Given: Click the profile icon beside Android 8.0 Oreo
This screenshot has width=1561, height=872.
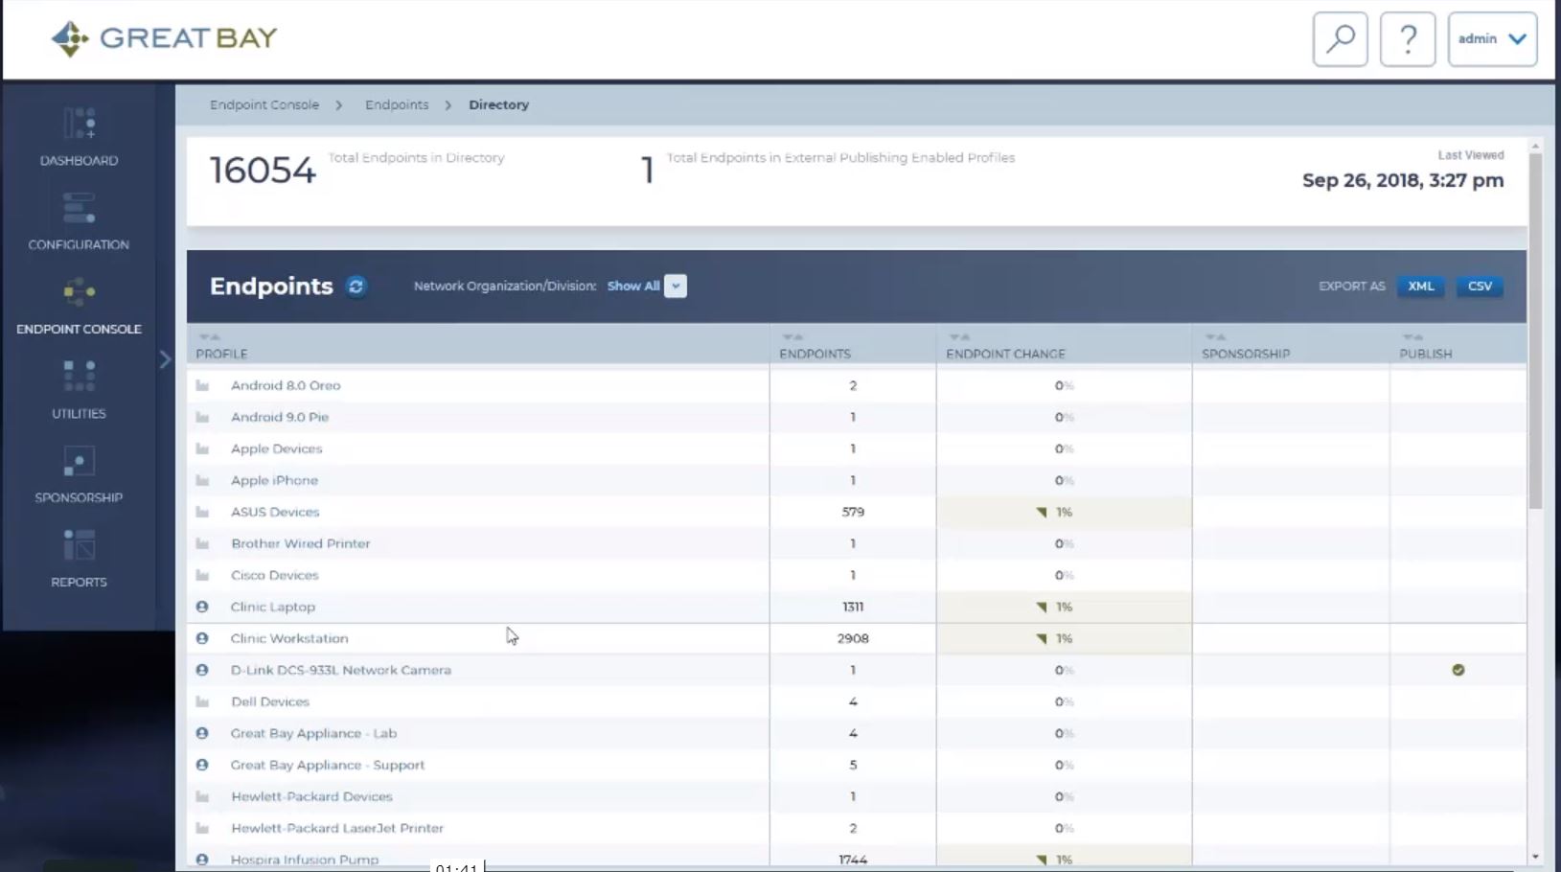Looking at the screenshot, I should click(x=202, y=385).
